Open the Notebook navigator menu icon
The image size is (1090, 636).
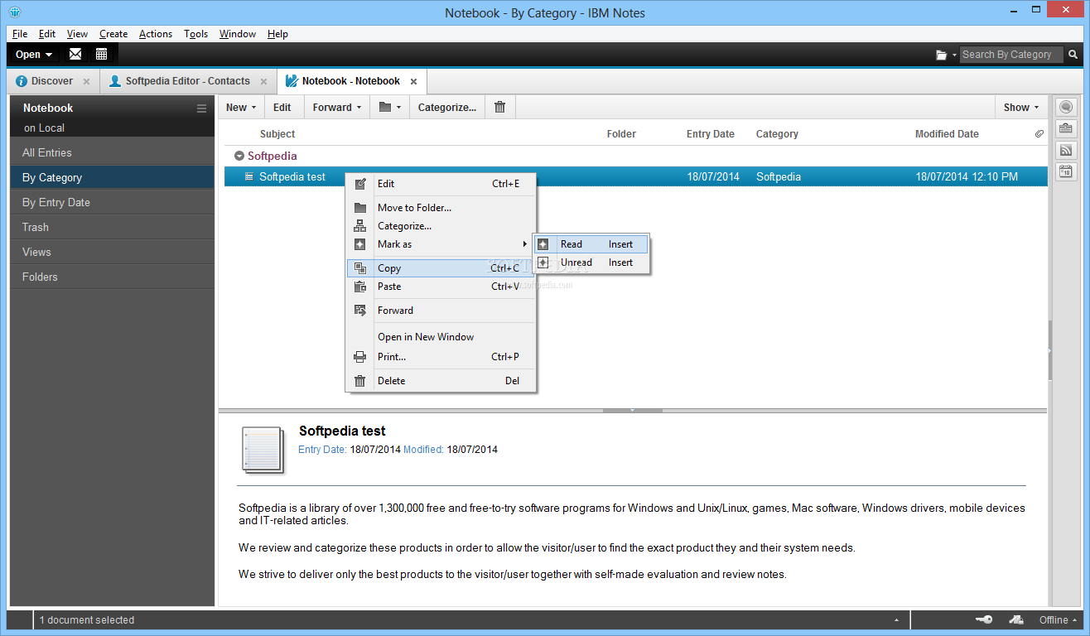201,108
